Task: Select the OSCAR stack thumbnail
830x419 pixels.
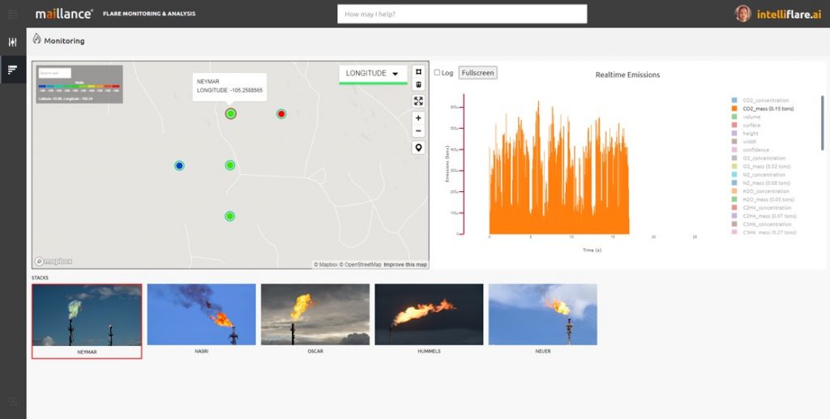Action: click(315, 315)
